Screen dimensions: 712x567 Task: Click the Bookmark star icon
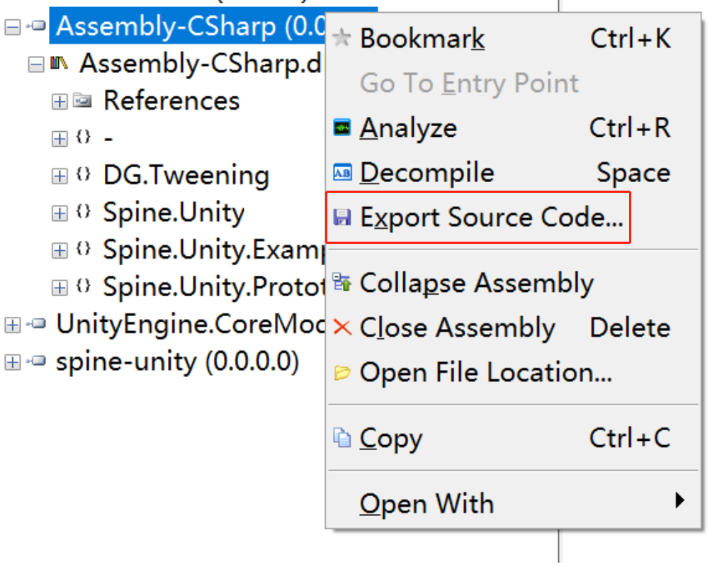coord(341,38)
